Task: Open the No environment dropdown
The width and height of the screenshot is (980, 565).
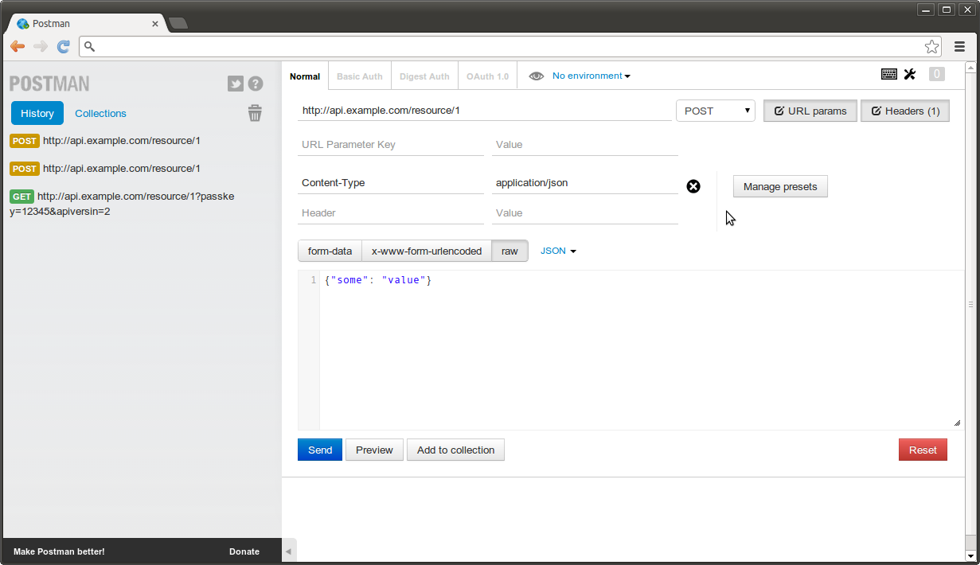Action: 591,76
